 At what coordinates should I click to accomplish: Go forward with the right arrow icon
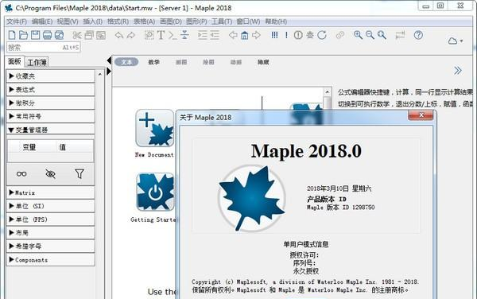pos(257,35)
